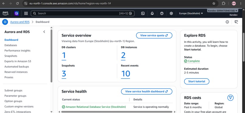
Task: Open the Kendev account dropdown
Action: pyautogui.click(x=223, y=11)
